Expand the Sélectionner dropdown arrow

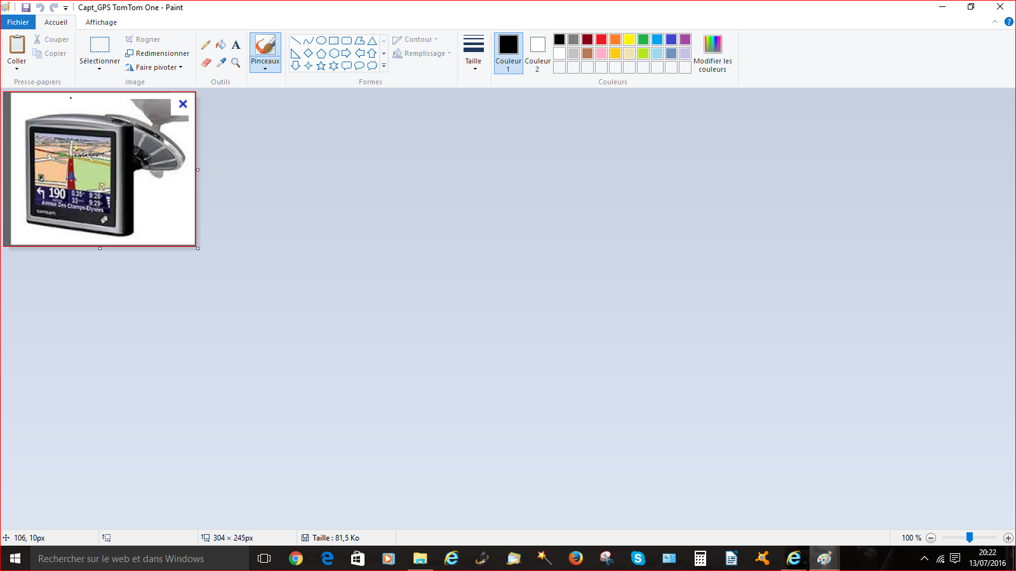(100, 69)
